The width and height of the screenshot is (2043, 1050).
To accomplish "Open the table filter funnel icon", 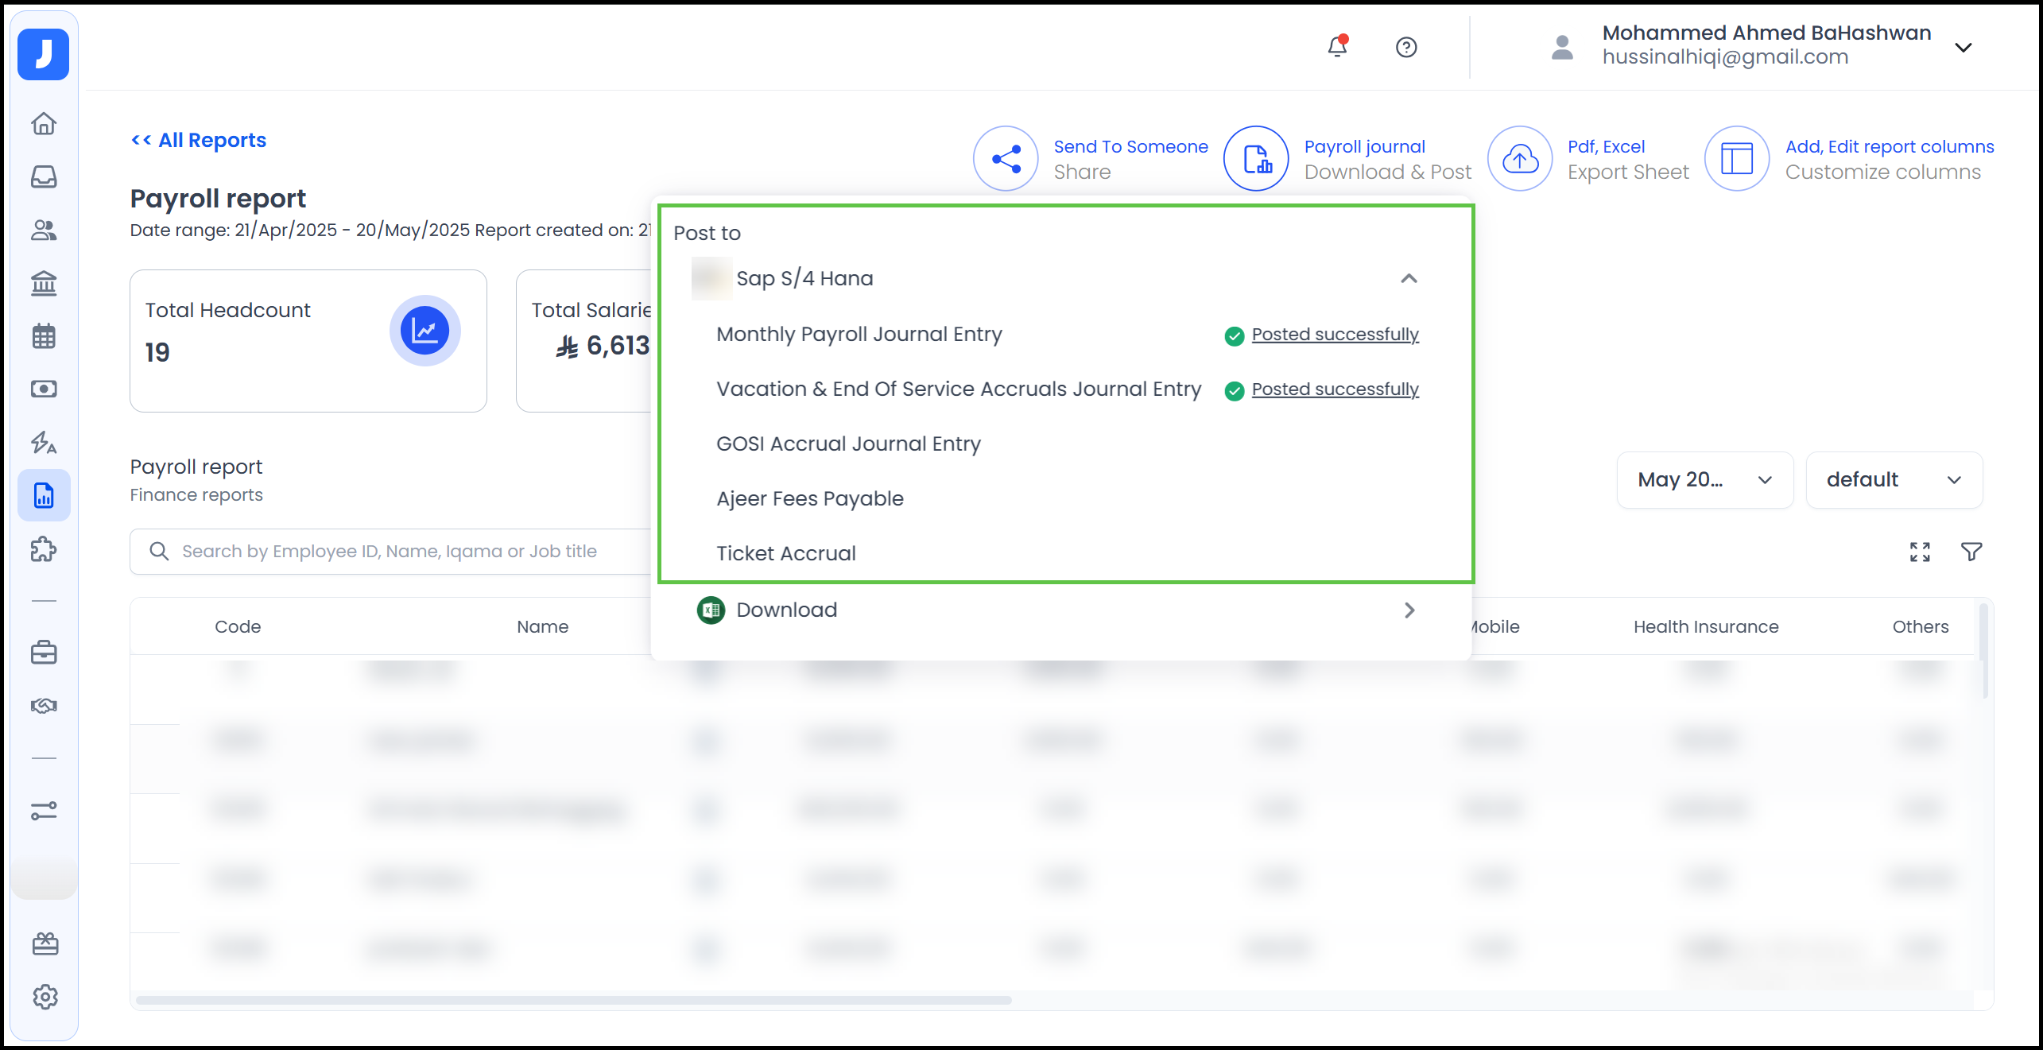I will click(x=1971, y=552).
